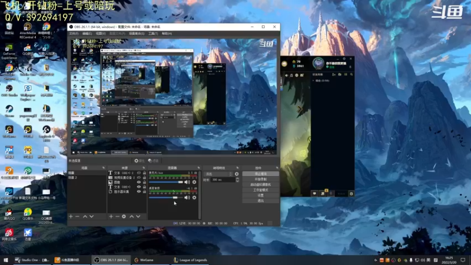Toggle visibility of the video capture device source
This screenshot has height=265, width=471.
pos(139,178)
